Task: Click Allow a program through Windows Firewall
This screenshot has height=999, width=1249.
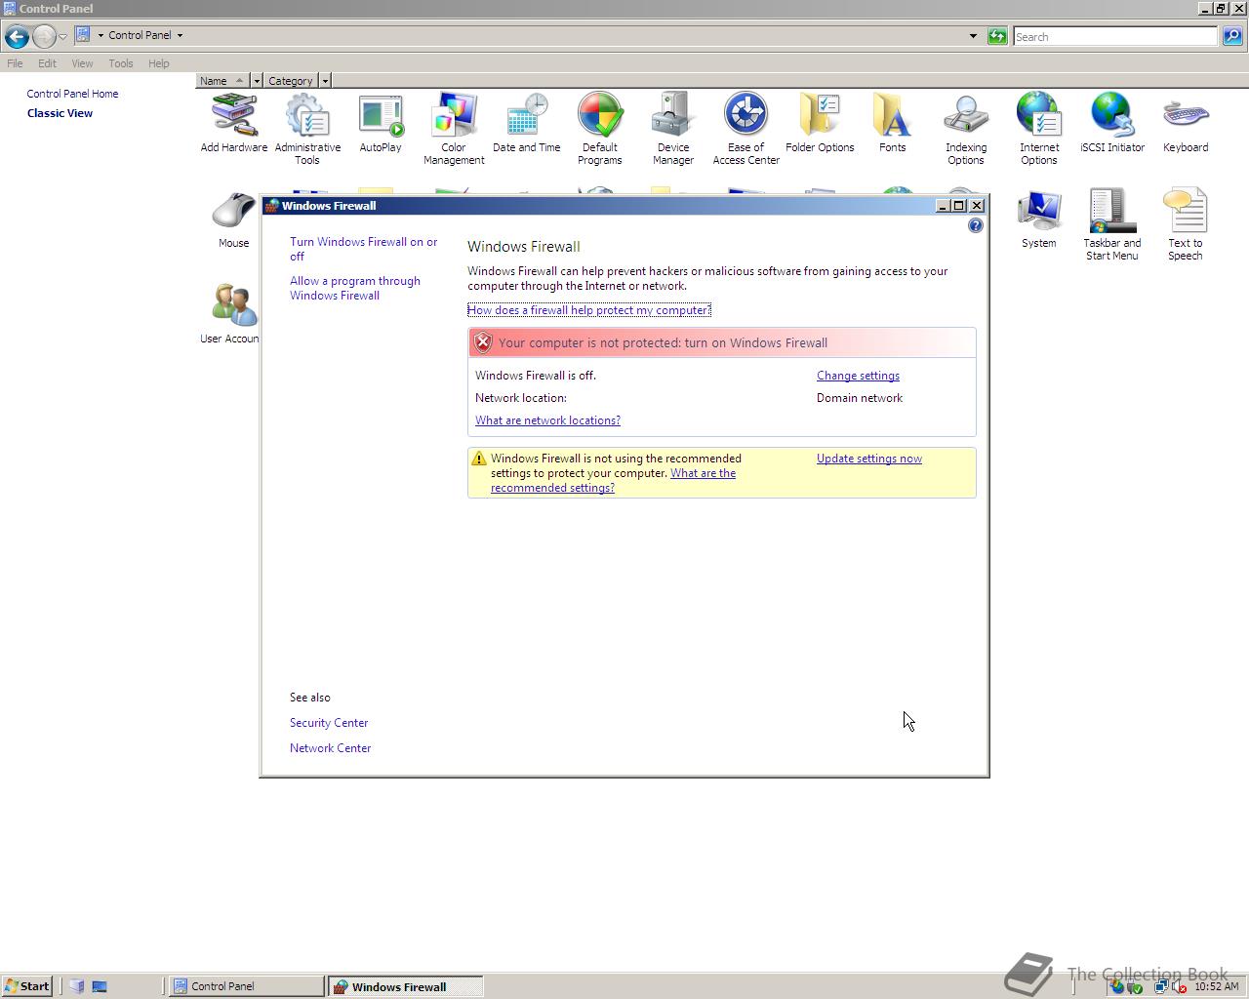Action: (355, 288)
